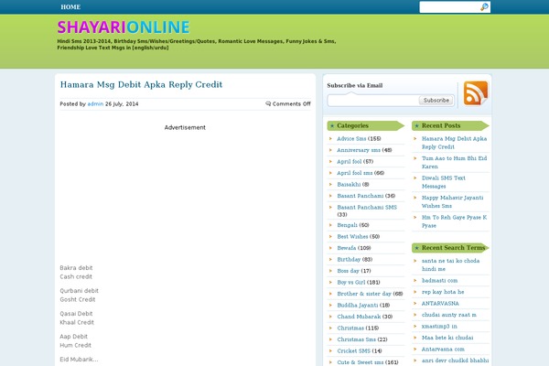Click the Comments Off text

click(x=292, y=104)
